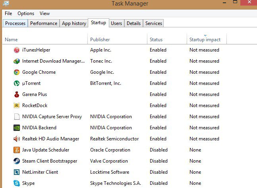The image size is (257, 188).
Task: Click the Apple Inc. publisher cell
Action: tap(100, 50)
